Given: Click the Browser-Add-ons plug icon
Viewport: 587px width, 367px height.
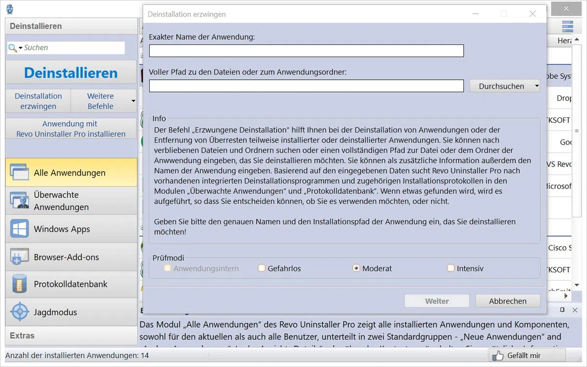Looking at the screenshot, I should click(20, 257).
